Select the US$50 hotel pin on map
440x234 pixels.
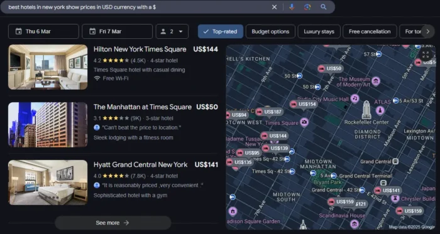point(330,68)
